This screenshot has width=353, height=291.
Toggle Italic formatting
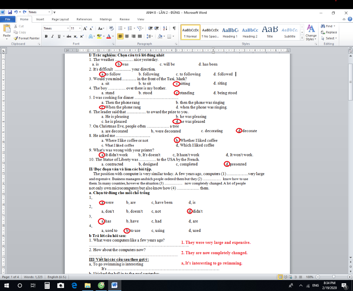click(52, 36)
